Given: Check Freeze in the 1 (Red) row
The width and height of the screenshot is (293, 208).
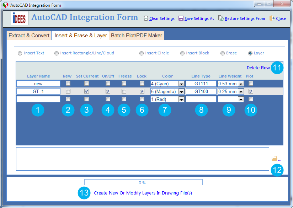Looking at the screenshot, I should pyautogui.click(x=124, y=99).
